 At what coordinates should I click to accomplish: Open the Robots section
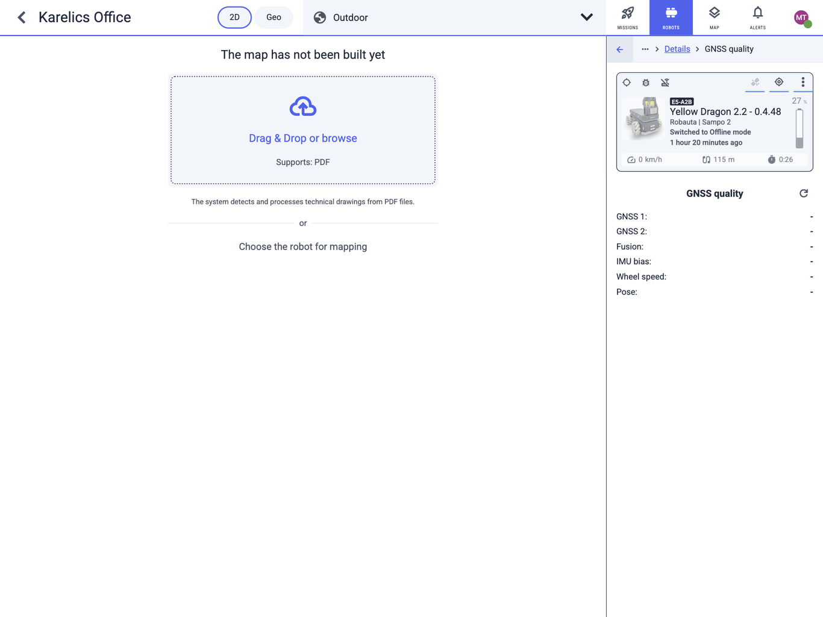click(x=671, y=17)
